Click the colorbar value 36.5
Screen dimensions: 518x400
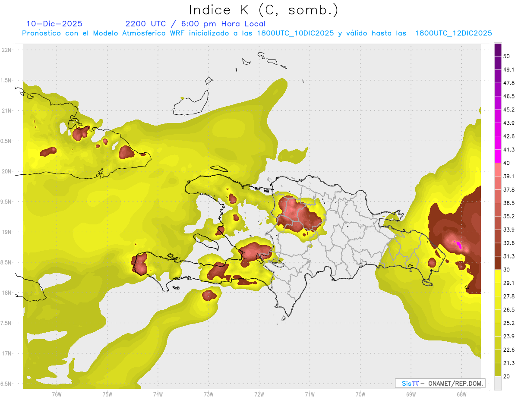(509, 203)
